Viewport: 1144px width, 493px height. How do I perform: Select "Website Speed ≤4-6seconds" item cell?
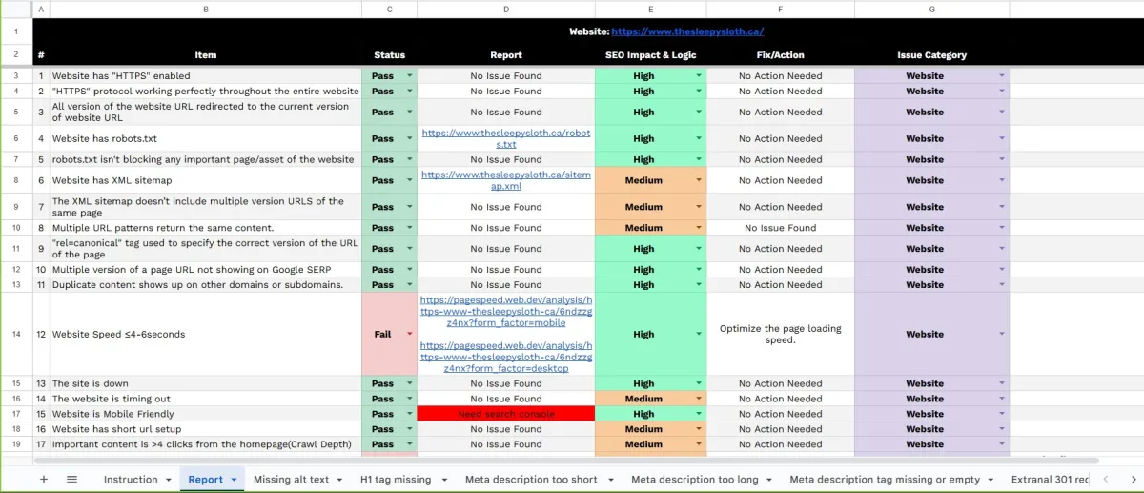pyautogui.click(x=205, y=335)
